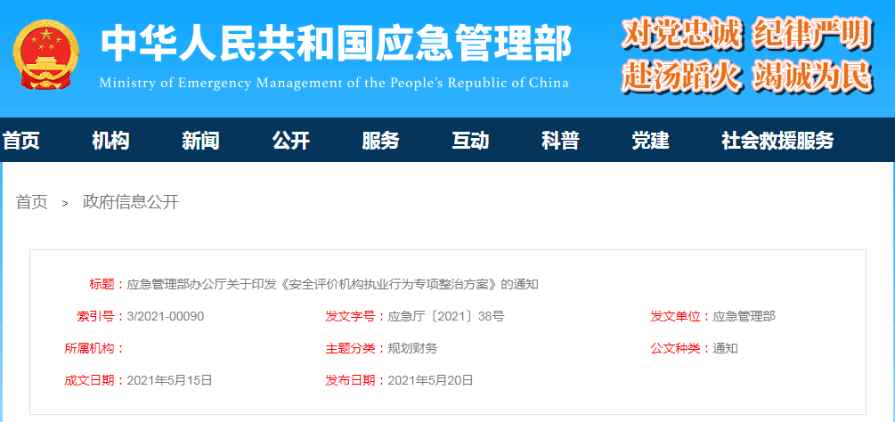Click the English ministry name subtitle
895x422 pixels.
pos(334,84)
